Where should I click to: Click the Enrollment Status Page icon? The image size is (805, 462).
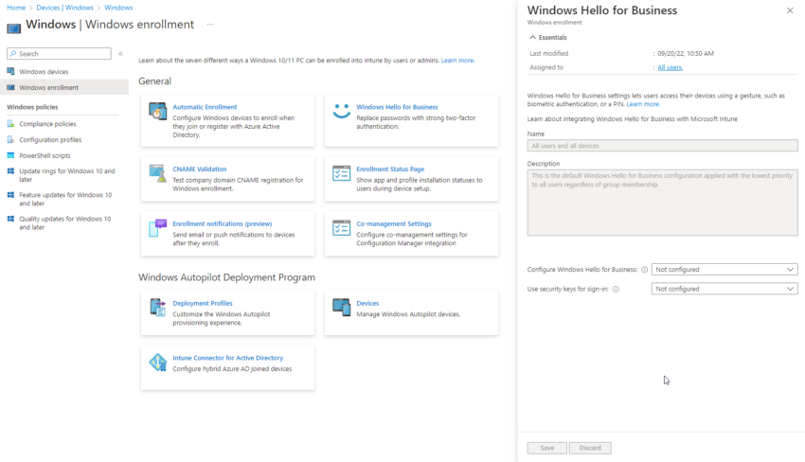coord(341,174)
